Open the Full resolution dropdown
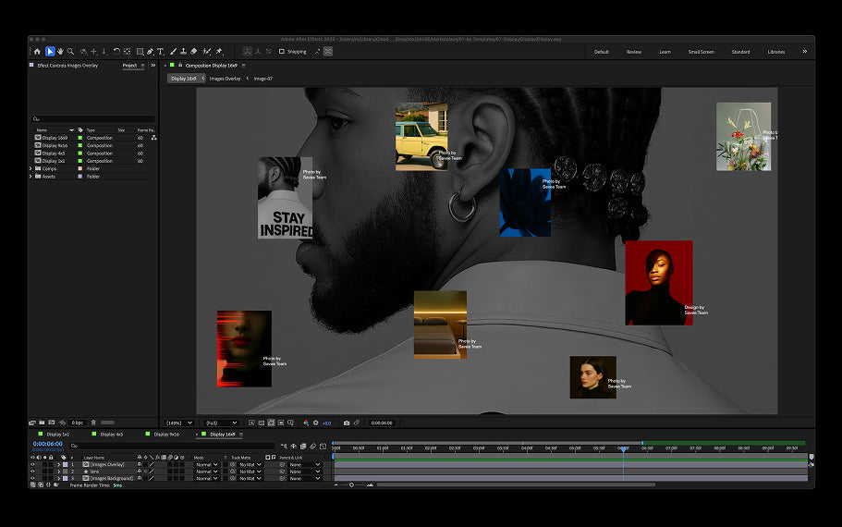842x527 pixels. [x=221, y=423]
